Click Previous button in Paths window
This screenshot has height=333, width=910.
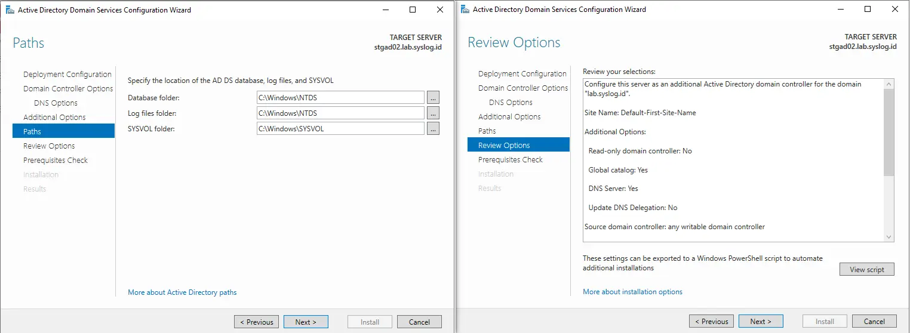click(x=256, y=322)
